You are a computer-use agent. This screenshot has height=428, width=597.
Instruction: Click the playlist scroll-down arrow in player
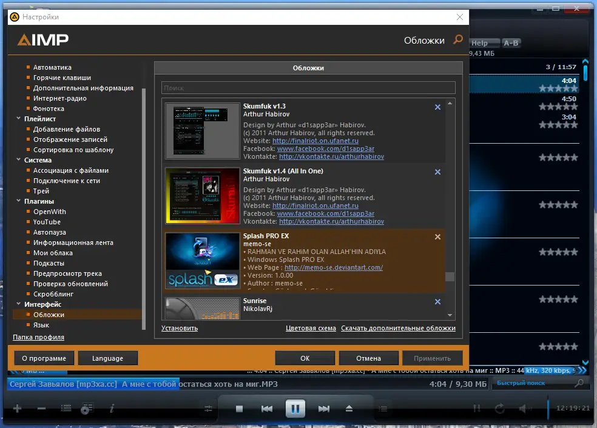[585, 362]
